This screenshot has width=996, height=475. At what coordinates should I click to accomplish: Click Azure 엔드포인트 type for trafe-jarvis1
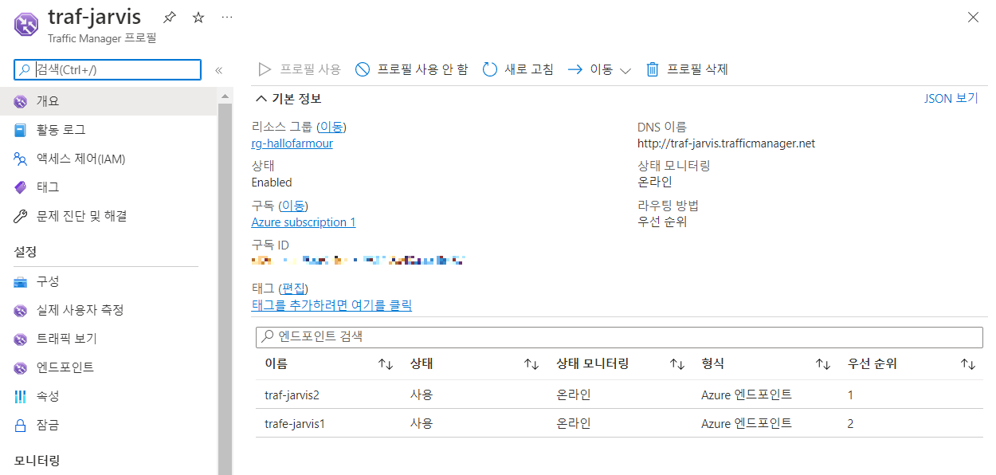click(747, 424)
